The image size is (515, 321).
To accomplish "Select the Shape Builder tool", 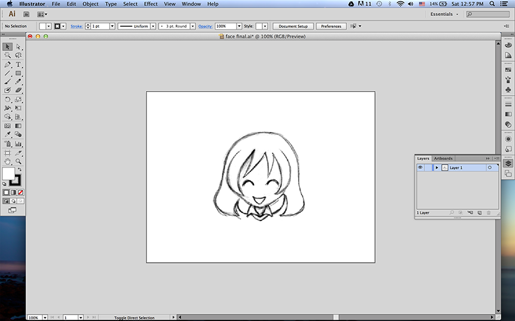I will (8, 117).
